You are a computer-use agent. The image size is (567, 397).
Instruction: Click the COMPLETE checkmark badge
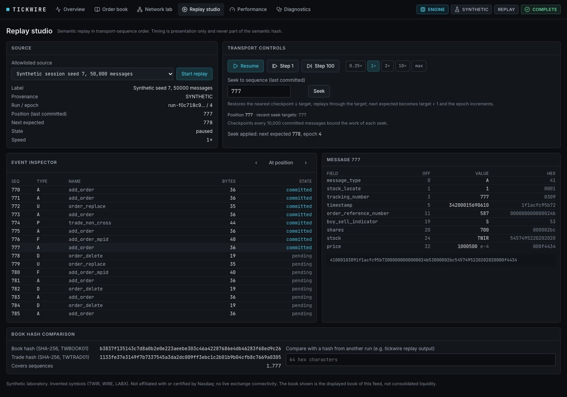541,9
